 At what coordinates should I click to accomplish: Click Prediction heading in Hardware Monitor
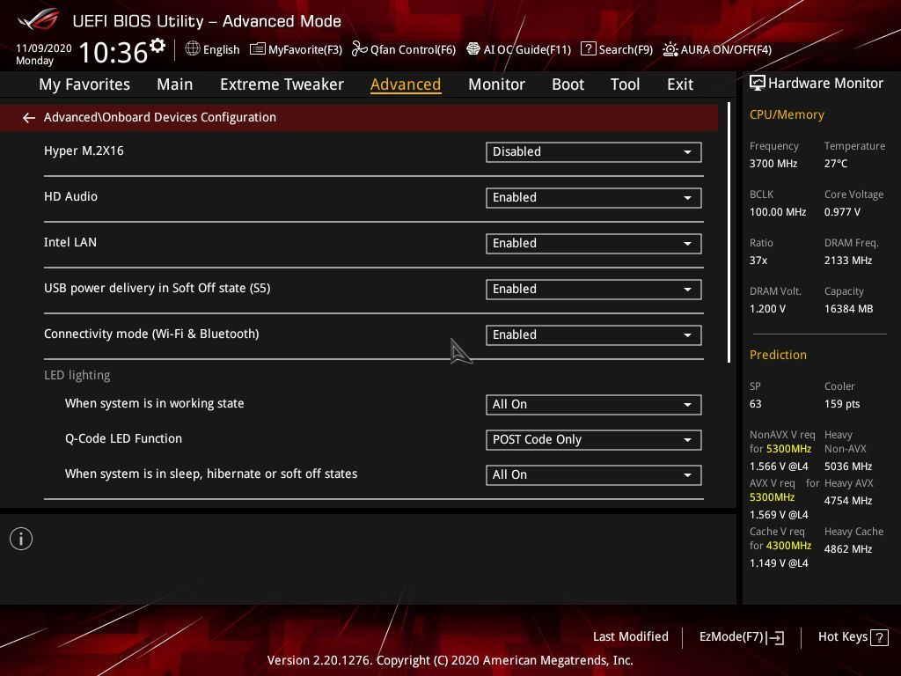pyautogui.click(x=778, y=355)
